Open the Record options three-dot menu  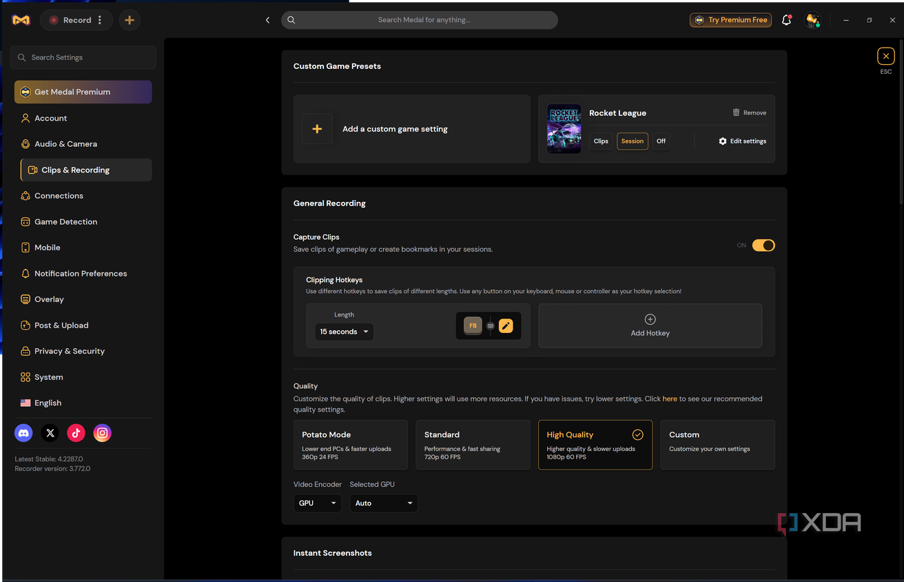pyautogui.click(x=100, y=20)
